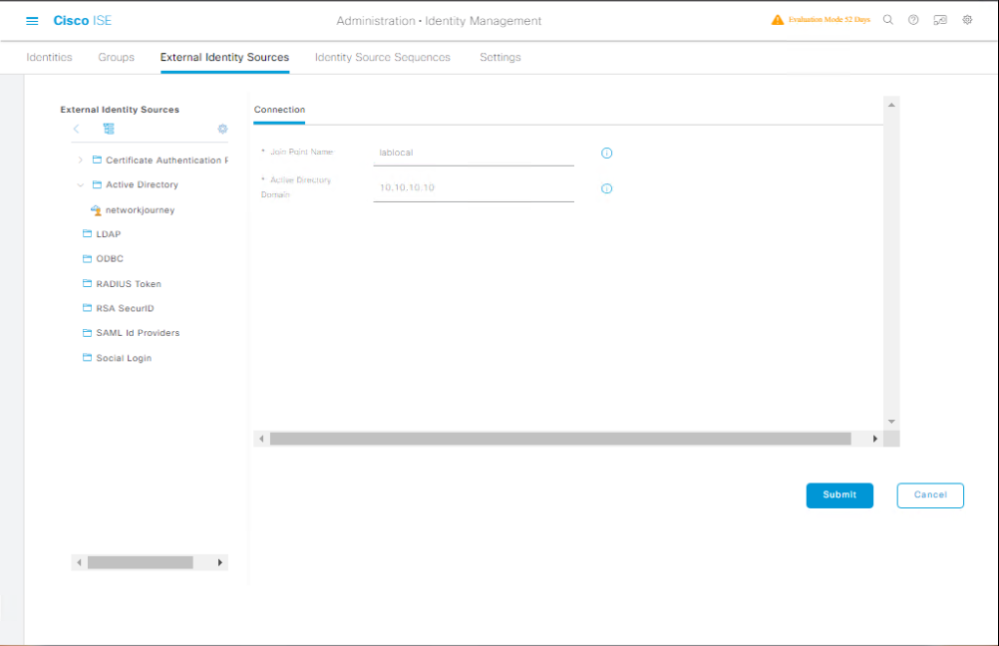This screenshot has width=999, height=646.
Task: Submit the join point form
Action: (839, 495)
